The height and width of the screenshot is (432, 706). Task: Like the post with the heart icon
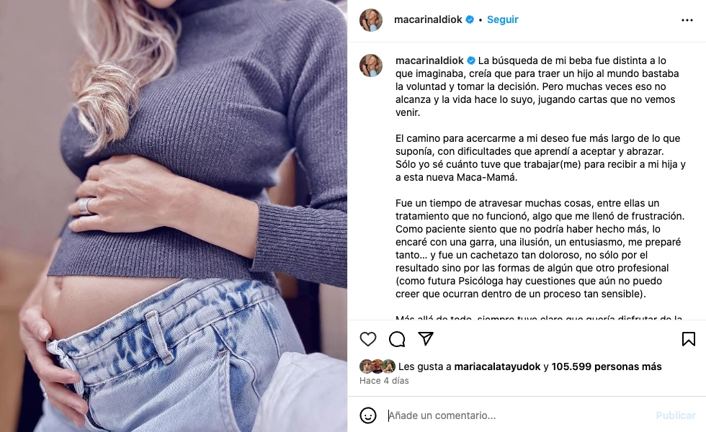pos(368,339)
